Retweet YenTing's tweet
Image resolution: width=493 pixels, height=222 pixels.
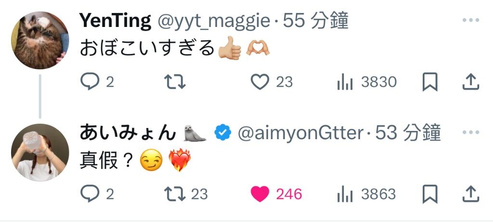[x=175, y=82]
